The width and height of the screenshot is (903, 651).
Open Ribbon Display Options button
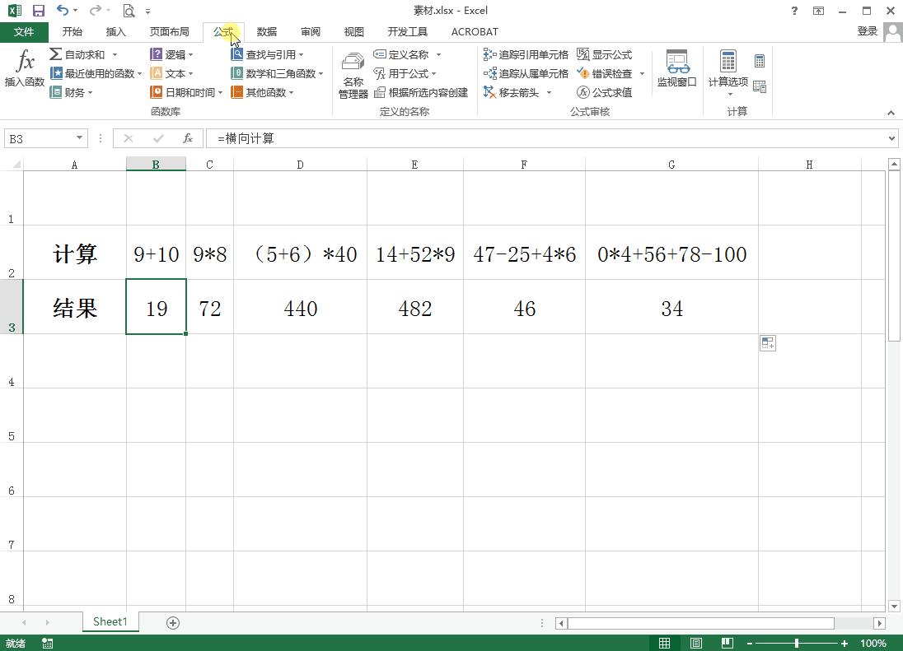pos(818,11)
